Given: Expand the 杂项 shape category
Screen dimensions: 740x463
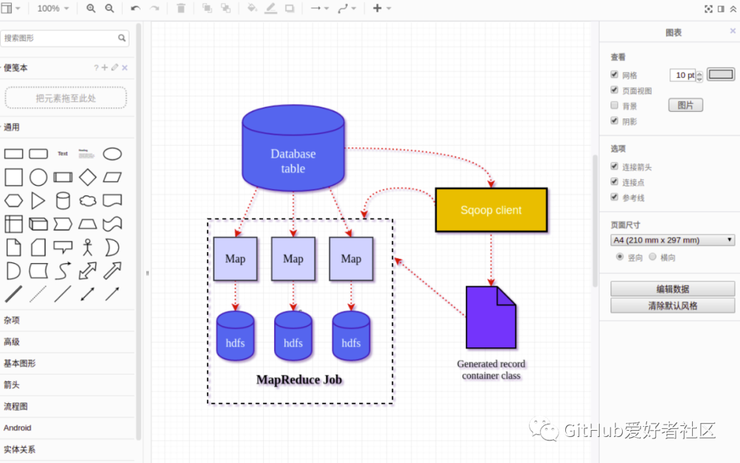Looking at the screenshot, I should coord(12,320).
